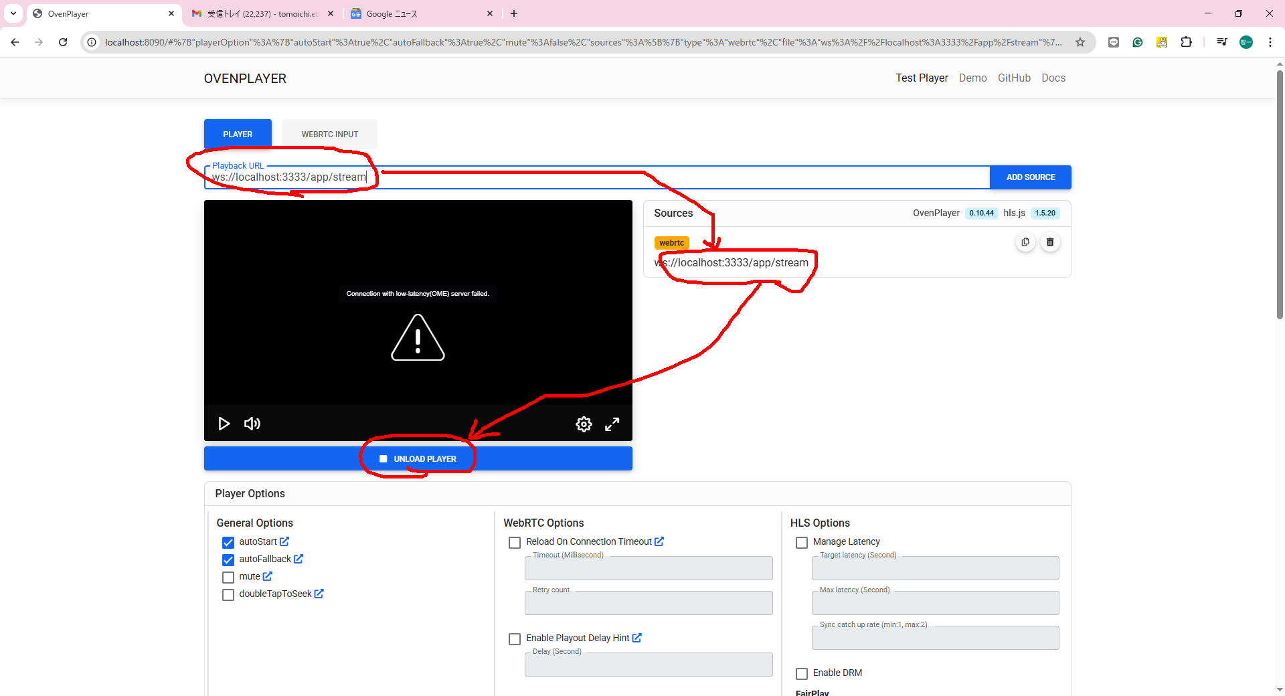Open Chrome three-dot menu
The height and width of the screenshot is (696, 1285).
point(1270,42)
